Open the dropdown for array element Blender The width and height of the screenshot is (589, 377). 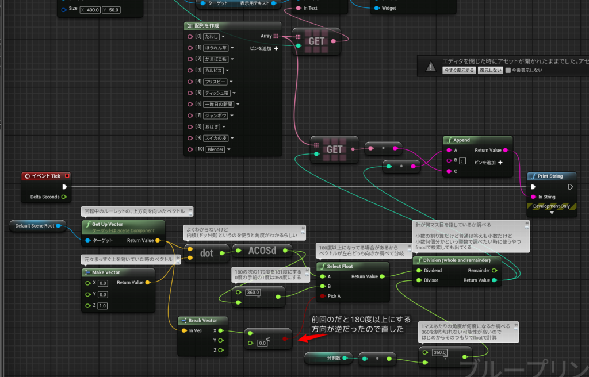229,149
